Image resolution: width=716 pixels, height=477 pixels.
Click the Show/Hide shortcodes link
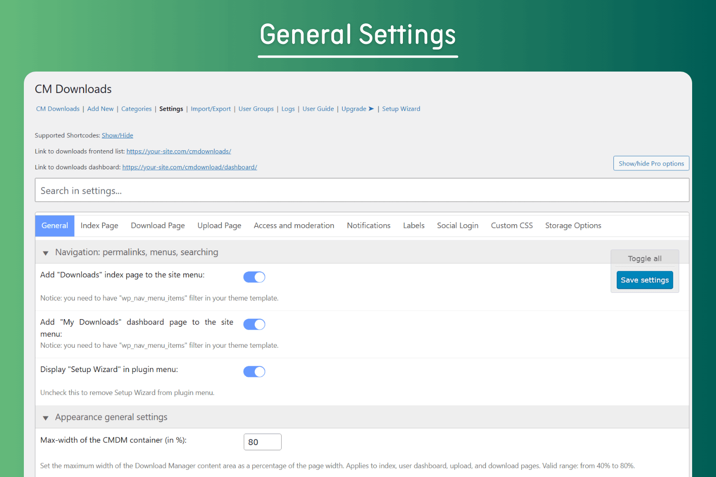pos(117,135)
